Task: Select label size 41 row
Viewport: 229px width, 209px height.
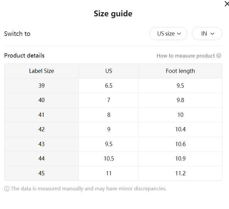Action: coord(113,115)
